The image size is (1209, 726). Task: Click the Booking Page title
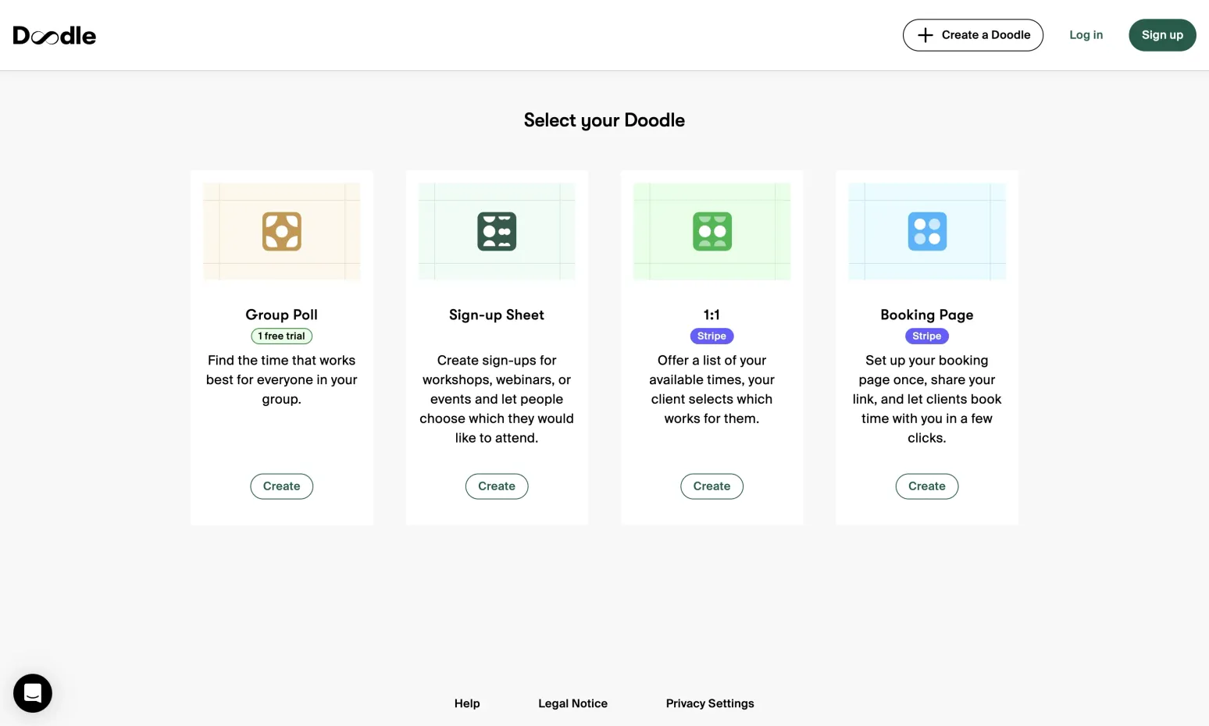pos(927,315)
